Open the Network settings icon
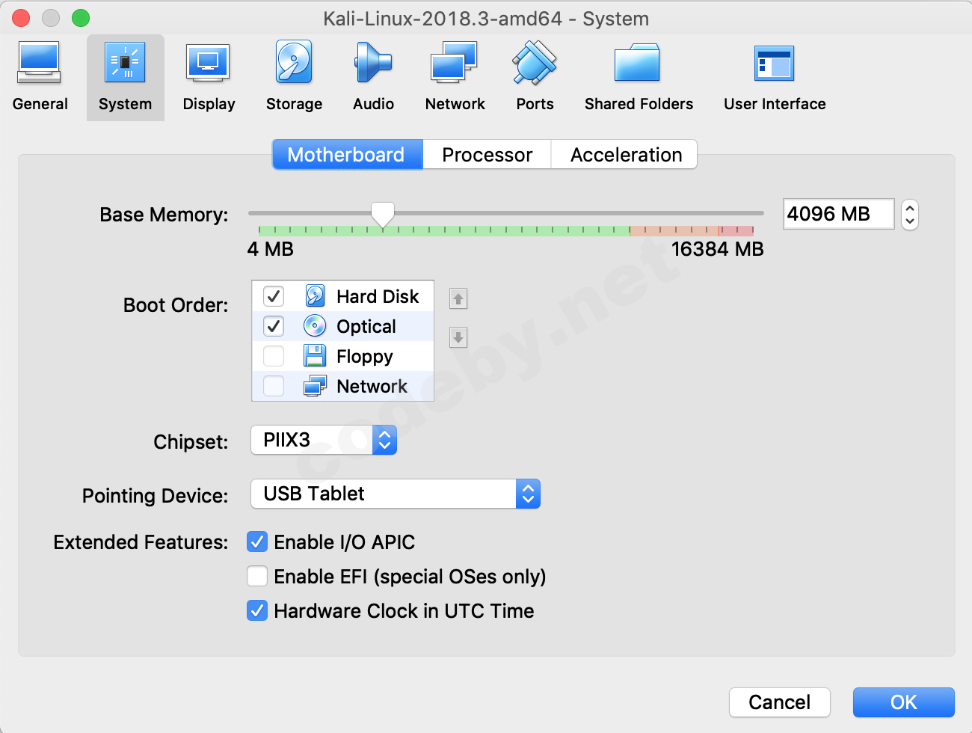Image resolution: width=972 pixels, height=733 pixels. pos(455,63)
